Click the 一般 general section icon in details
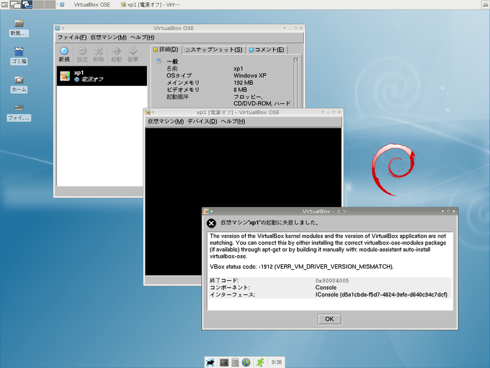The width and height of the screenshot is (490, 368). [159, 61]
